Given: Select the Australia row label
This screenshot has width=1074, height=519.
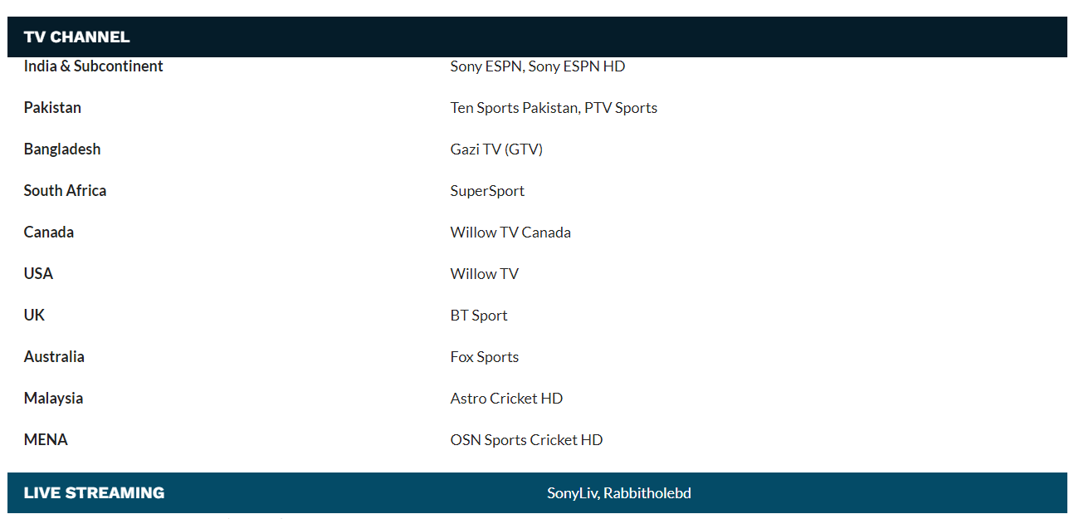Looking at the screenshot, I should 54,357.
